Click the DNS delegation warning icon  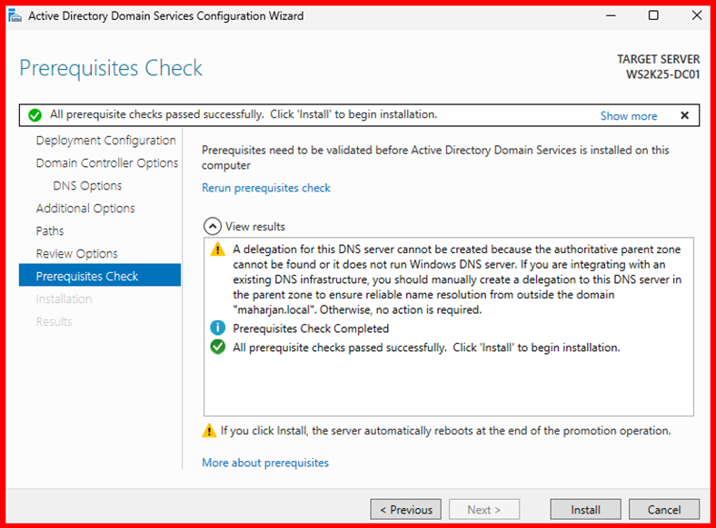[217, 249]
